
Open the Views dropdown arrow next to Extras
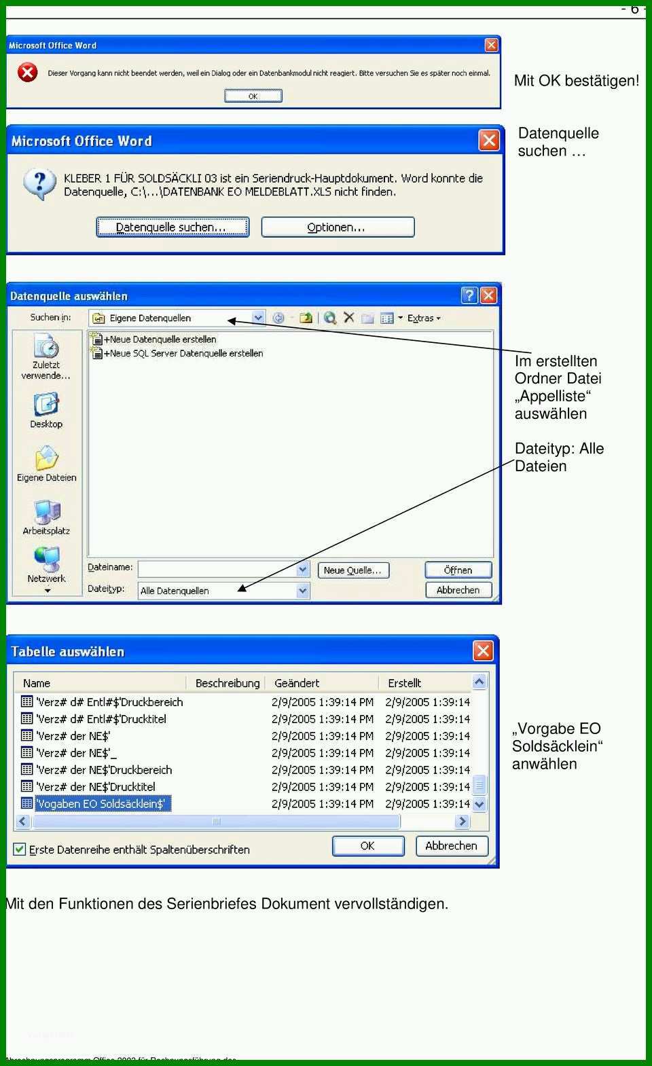[x=400, y=318]
